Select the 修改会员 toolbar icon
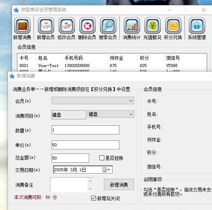Viewport: 212px width, 210px height. pyautogui.click(x=67, y=26)
